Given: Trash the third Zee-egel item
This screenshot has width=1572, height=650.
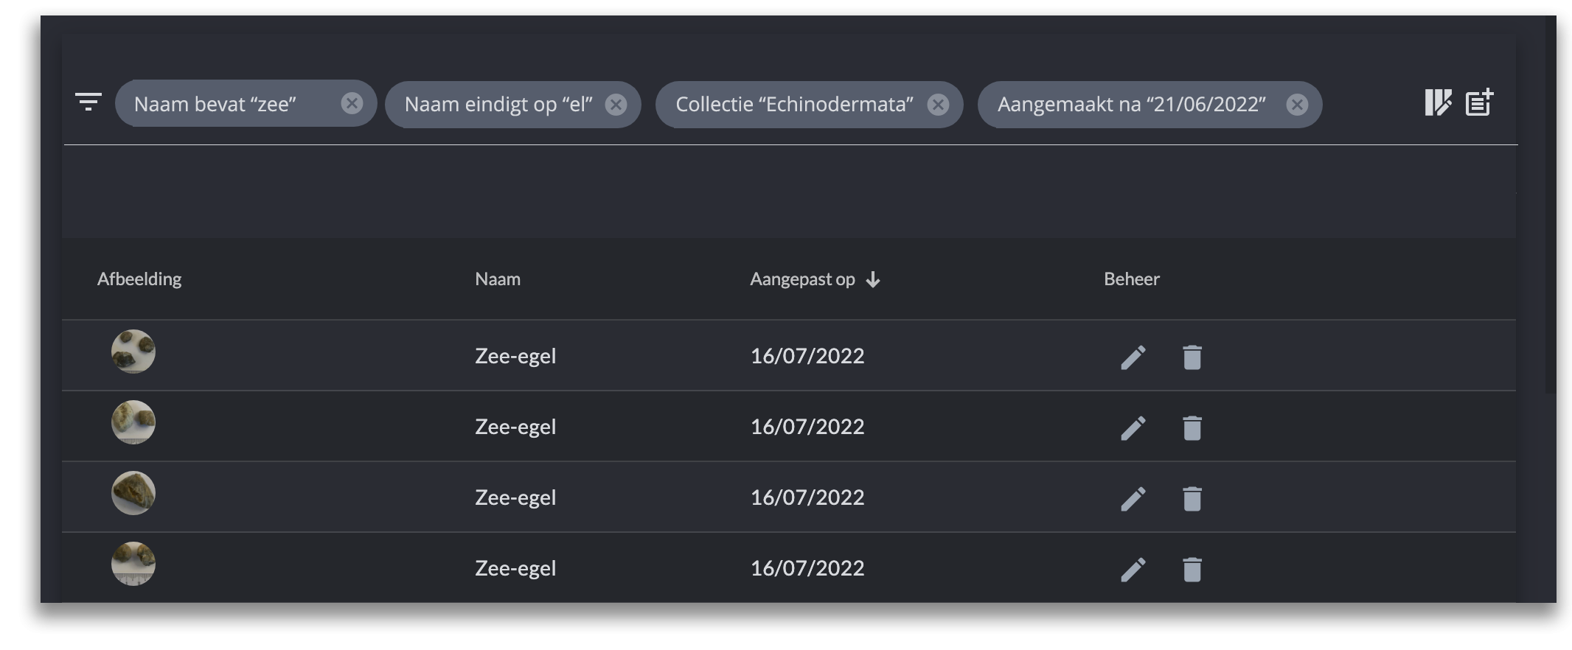Looking at the screenshot, I should point(1192,499).
